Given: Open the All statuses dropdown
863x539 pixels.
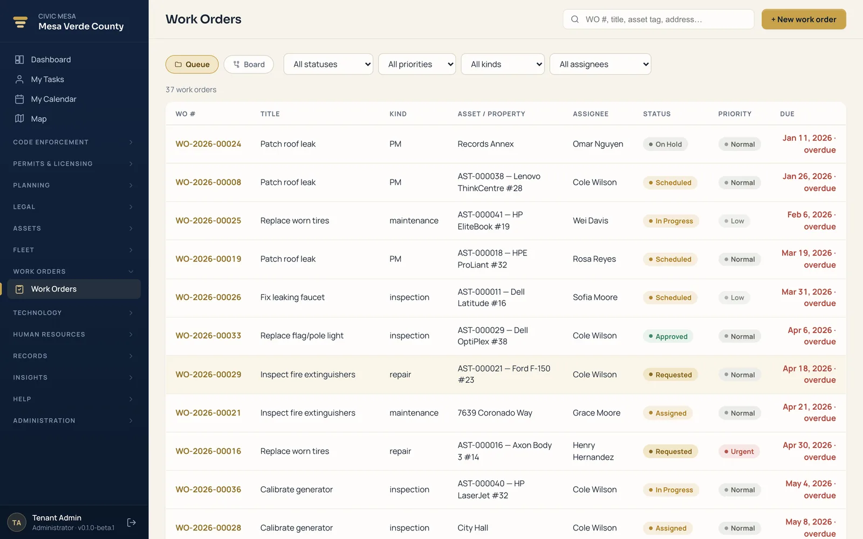Looking at the screenshot, I should [328, 64].
